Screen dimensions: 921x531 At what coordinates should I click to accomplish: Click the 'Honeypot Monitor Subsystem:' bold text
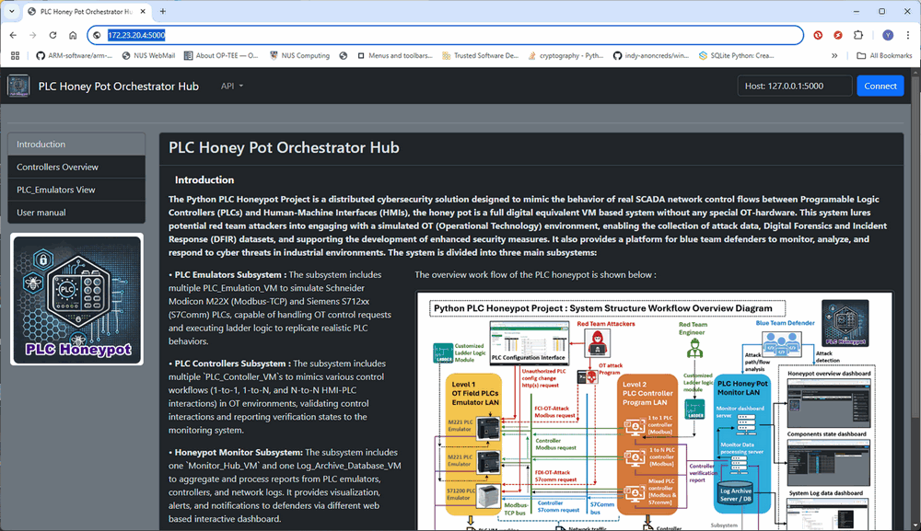coord(239,453)
